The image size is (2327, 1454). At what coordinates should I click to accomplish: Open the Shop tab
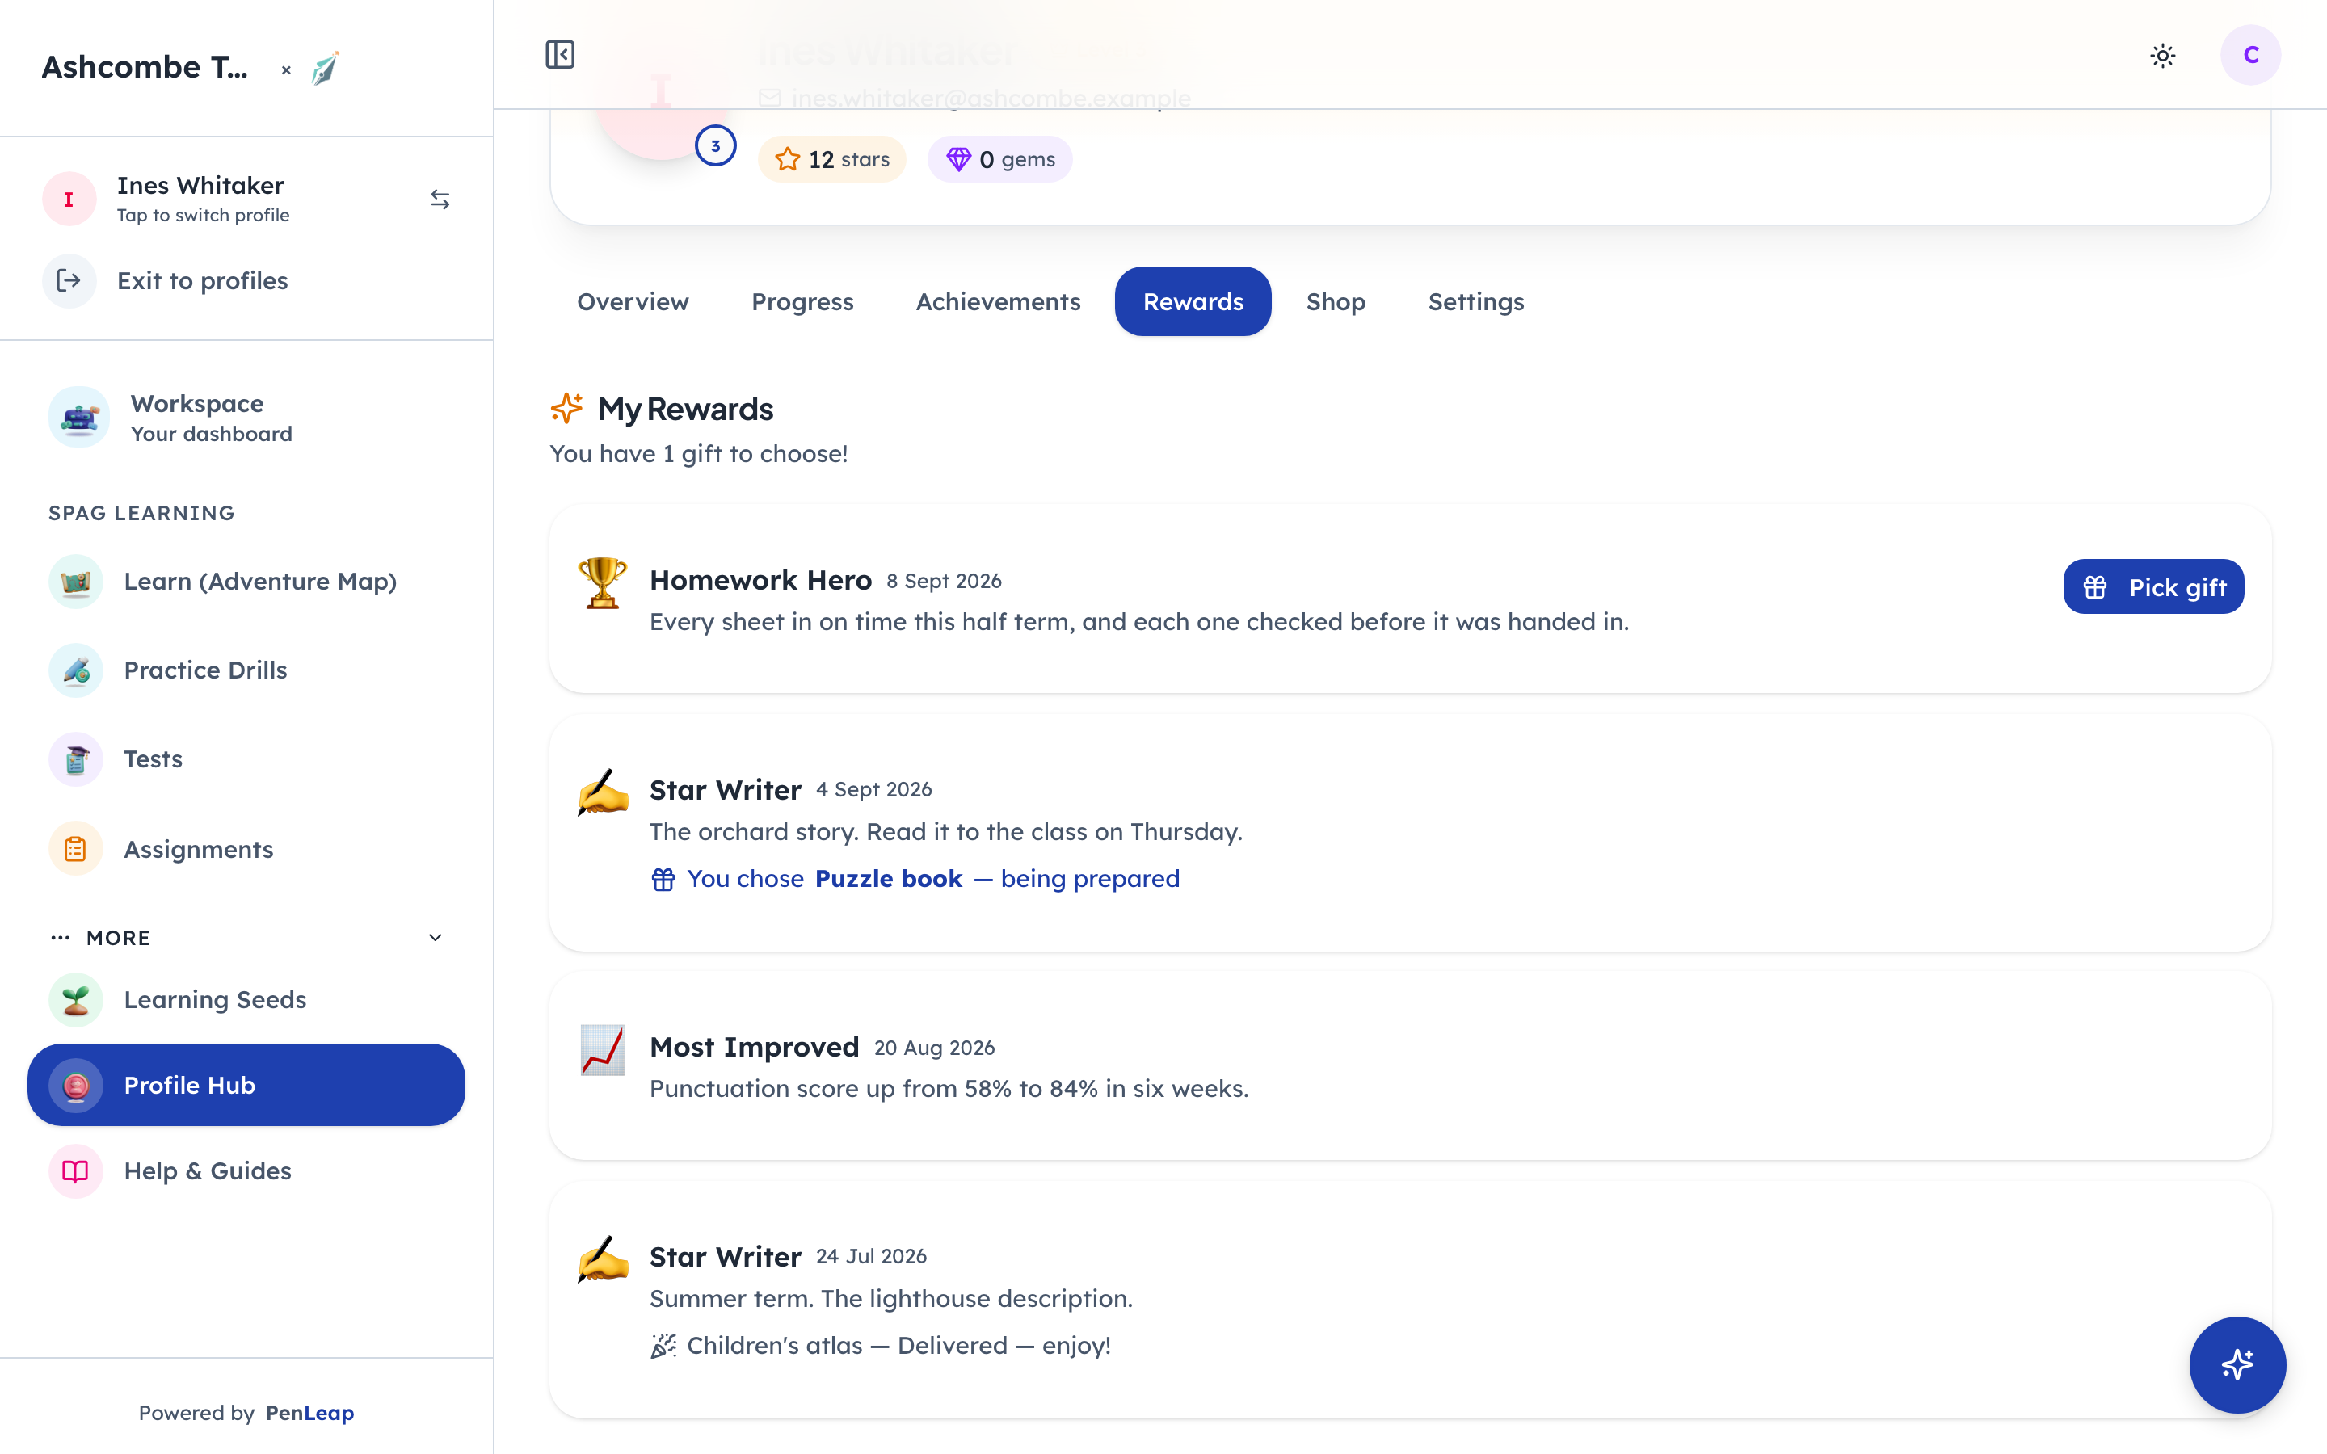[x=1336, y=301]
